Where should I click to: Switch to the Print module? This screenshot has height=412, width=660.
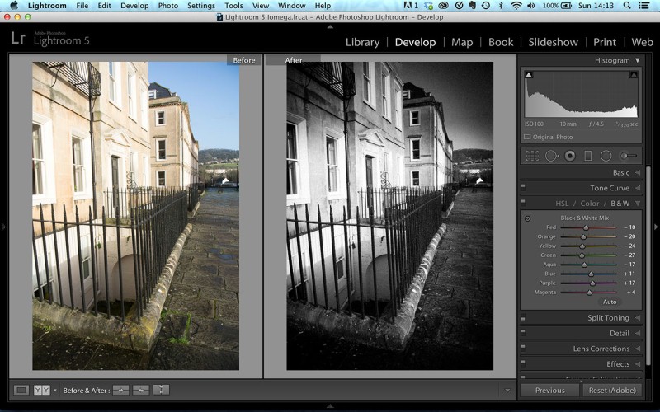click(605, 43)
